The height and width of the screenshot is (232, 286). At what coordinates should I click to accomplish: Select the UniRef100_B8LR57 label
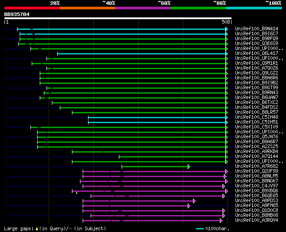257,112
